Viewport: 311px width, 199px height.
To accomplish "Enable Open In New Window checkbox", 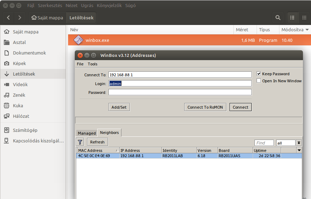I will click(x=259, y=81).
